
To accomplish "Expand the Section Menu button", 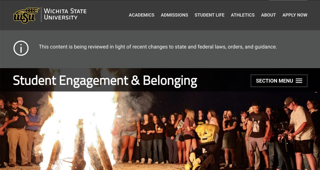I will point(279,81).
